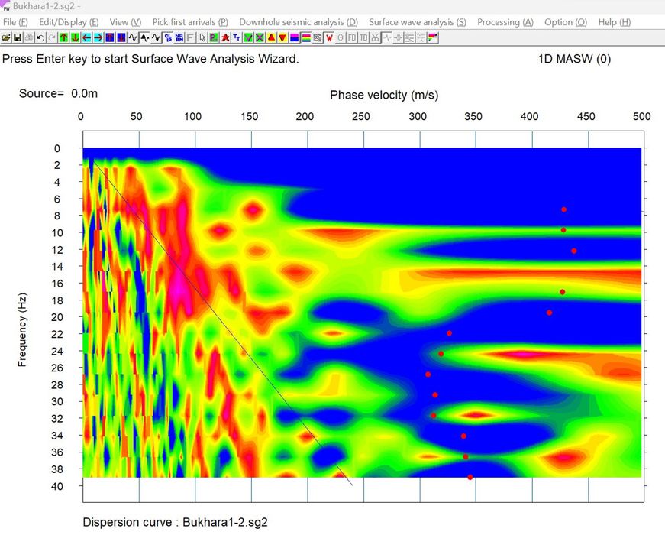This screenshot has width=665, height=535.
Task: Click 'Dispersion curve : Bukhara1-2.sg2' caption
Action: (x=175, y=522)
